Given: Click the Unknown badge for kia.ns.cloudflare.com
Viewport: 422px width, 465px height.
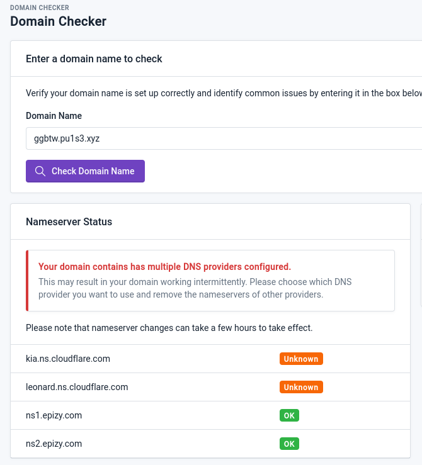Looking at the screenshot, I should pyautogui.click(x=301, y=359).
